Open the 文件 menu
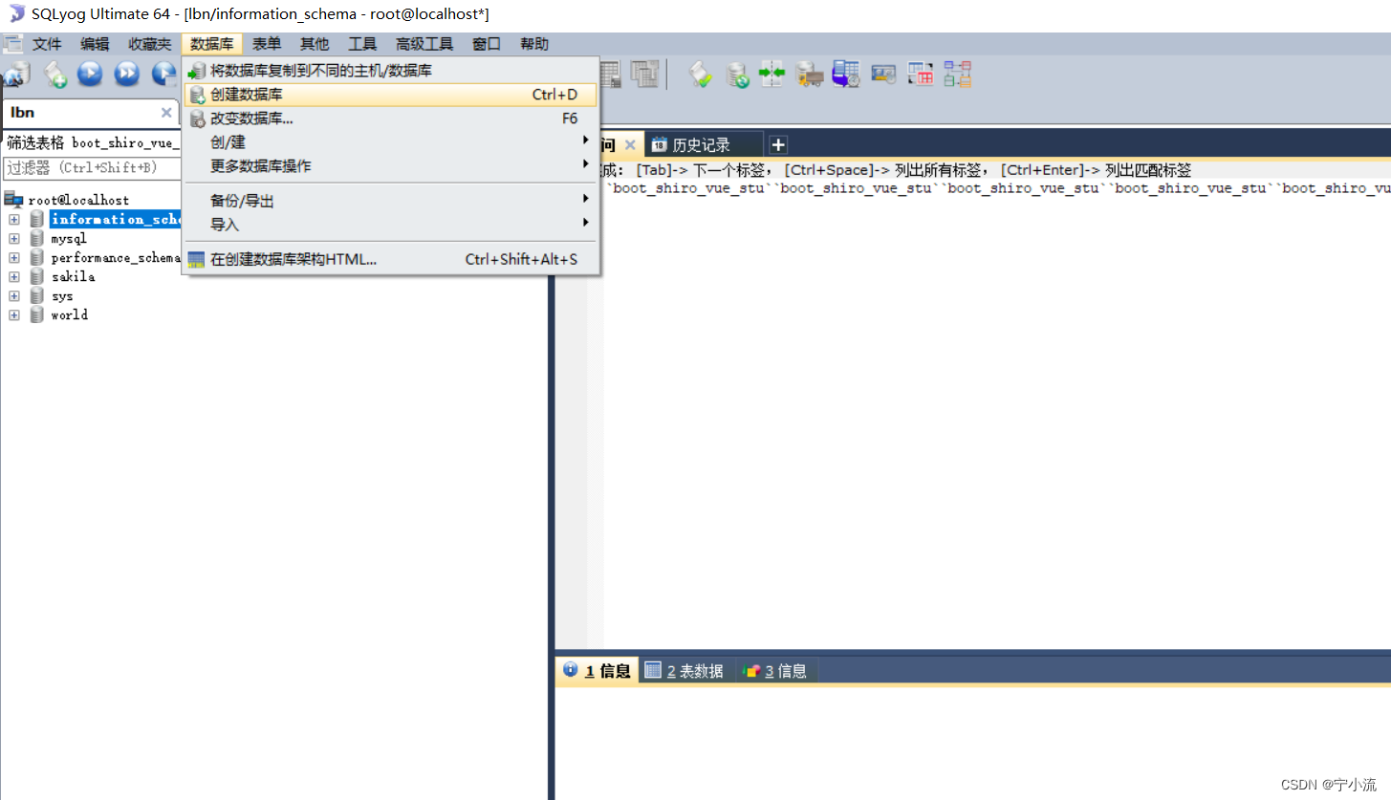This screenshot has height=800, width=1391. pyautogui.click(x=47, y=44)
